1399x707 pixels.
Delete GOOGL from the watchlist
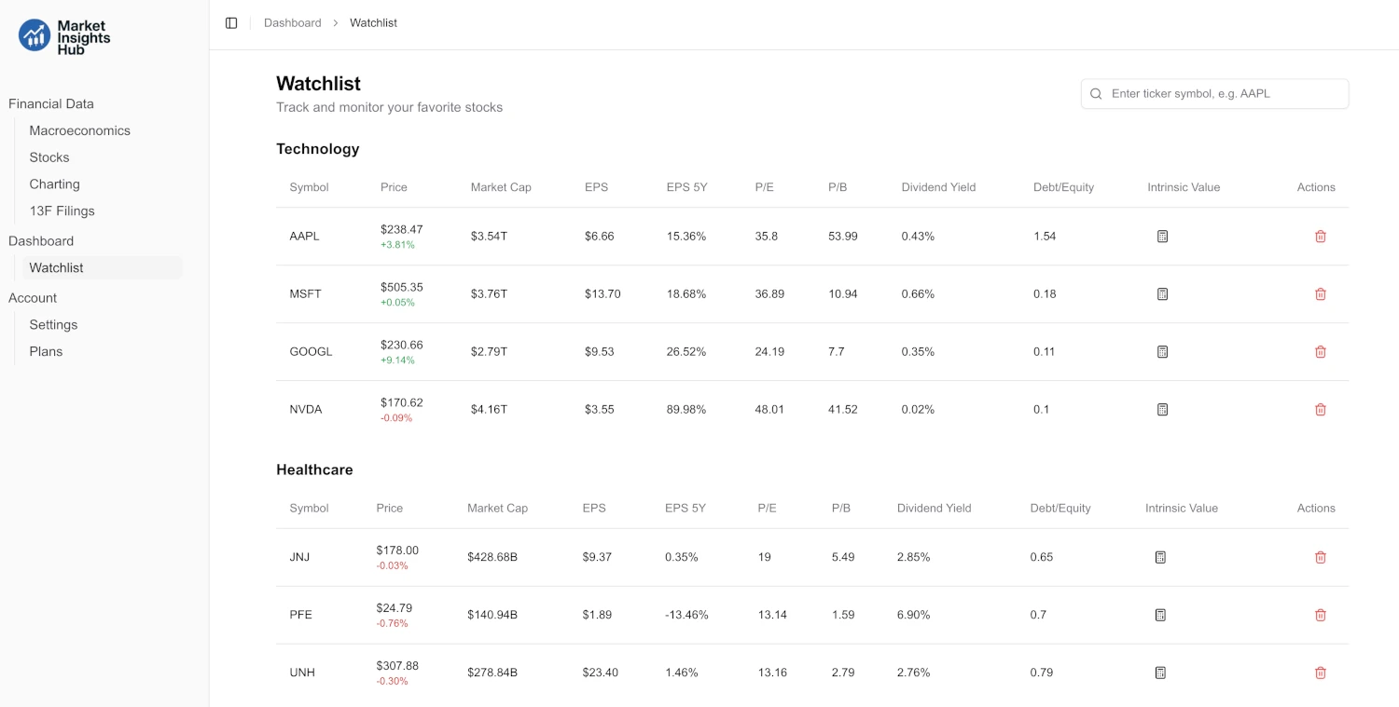click(x=1321, y=351)
